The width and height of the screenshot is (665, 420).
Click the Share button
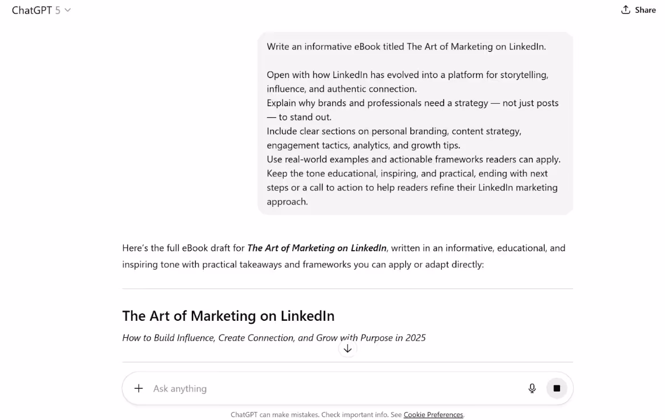(638, 10)
